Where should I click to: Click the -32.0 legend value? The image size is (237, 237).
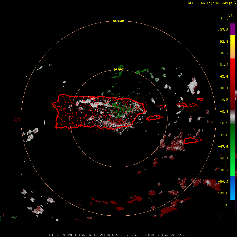223,135
